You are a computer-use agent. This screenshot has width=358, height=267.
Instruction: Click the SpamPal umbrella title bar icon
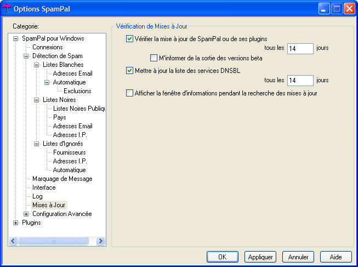click(x=7, y=9)
